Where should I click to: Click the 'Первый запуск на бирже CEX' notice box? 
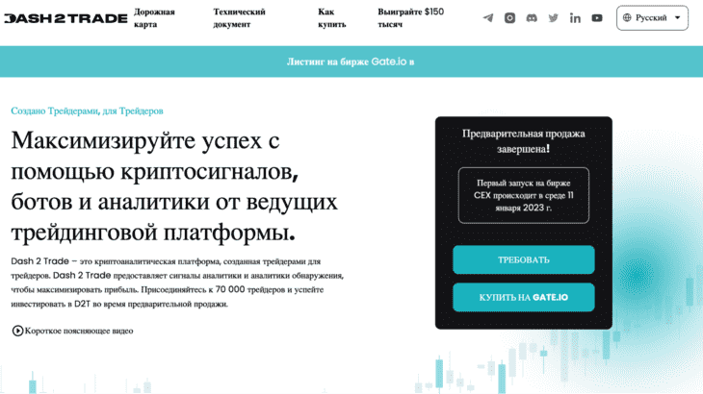pyautogui.click(x=524, y=195)
